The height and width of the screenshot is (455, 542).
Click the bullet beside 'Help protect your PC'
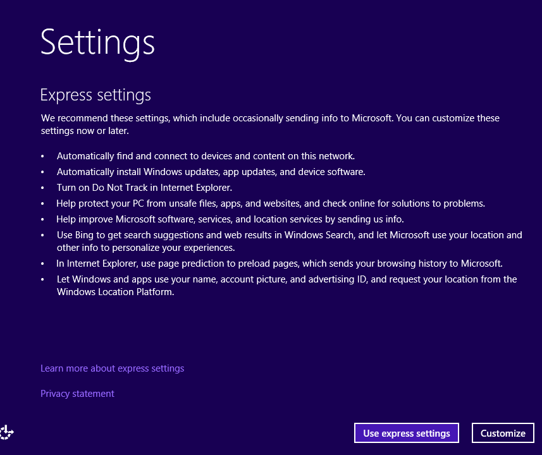point(43,203)
